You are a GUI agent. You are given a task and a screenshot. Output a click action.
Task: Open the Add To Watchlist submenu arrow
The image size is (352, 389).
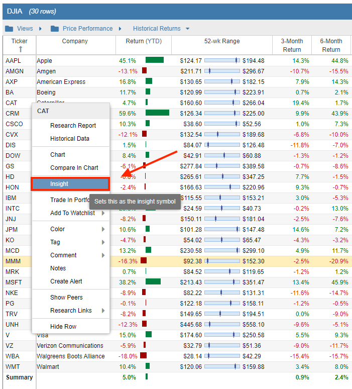point(103,213)
